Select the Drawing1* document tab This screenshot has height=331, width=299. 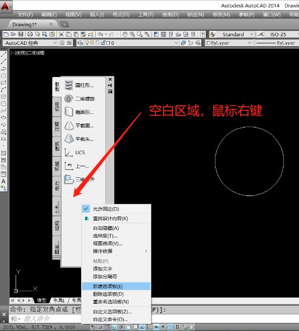(x=32, y=25)
